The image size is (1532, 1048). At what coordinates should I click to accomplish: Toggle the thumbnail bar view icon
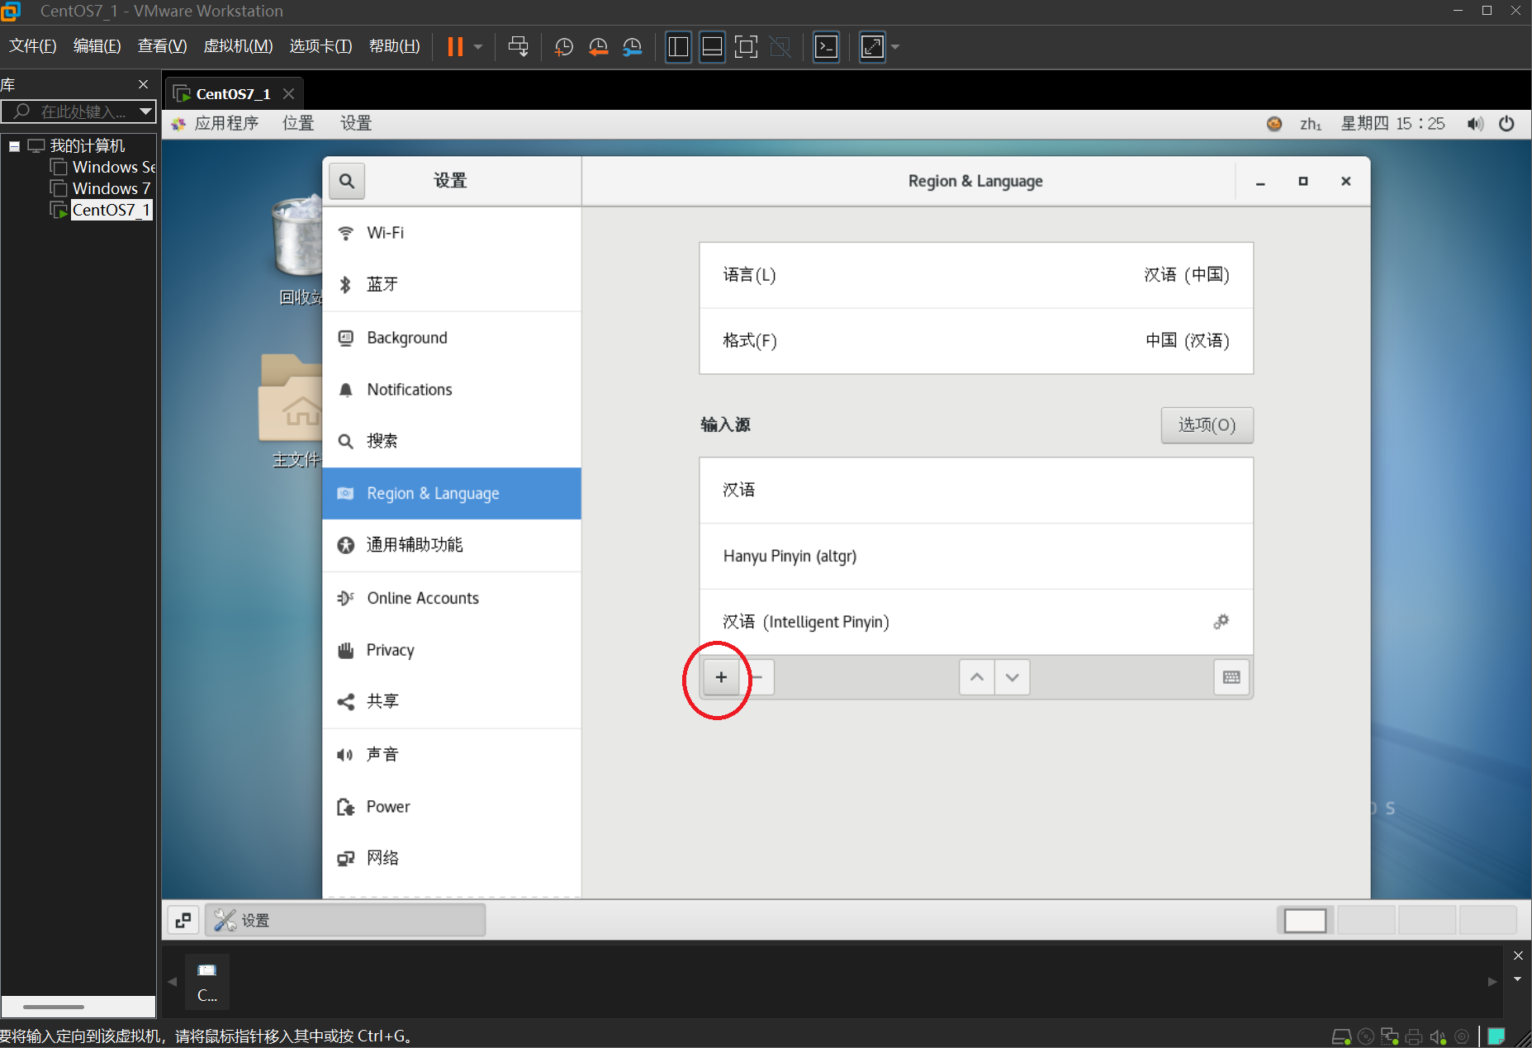tap(712, 47)
